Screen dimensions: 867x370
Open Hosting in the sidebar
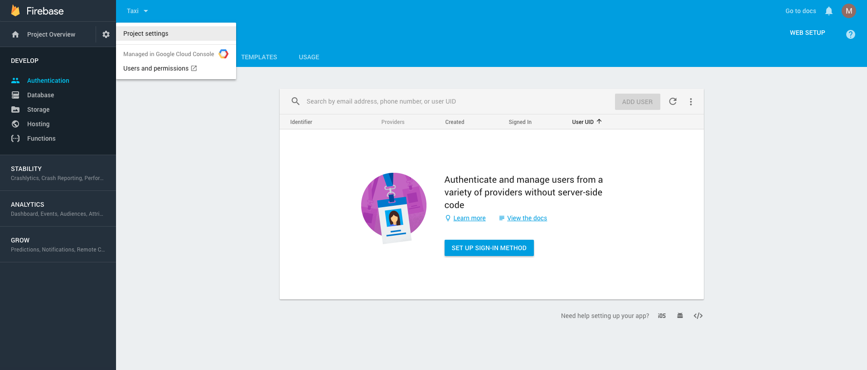38,124
